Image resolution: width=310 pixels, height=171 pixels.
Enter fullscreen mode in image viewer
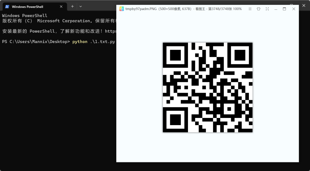[x=267, y=9]
